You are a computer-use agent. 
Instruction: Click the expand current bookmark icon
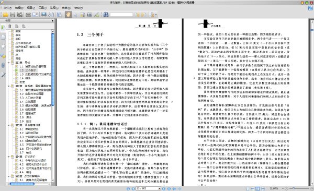(x=17, y=26)
